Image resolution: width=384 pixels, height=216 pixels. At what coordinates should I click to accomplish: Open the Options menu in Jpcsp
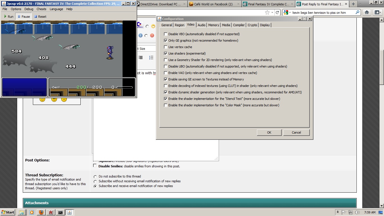[16, 9]
